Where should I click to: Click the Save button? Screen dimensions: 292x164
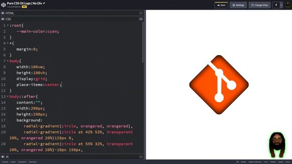pyautogui.click(x=221, y=5)
